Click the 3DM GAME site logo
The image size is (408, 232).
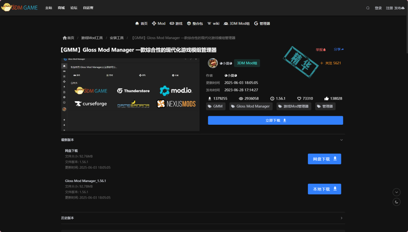click(x=19, y=8)
